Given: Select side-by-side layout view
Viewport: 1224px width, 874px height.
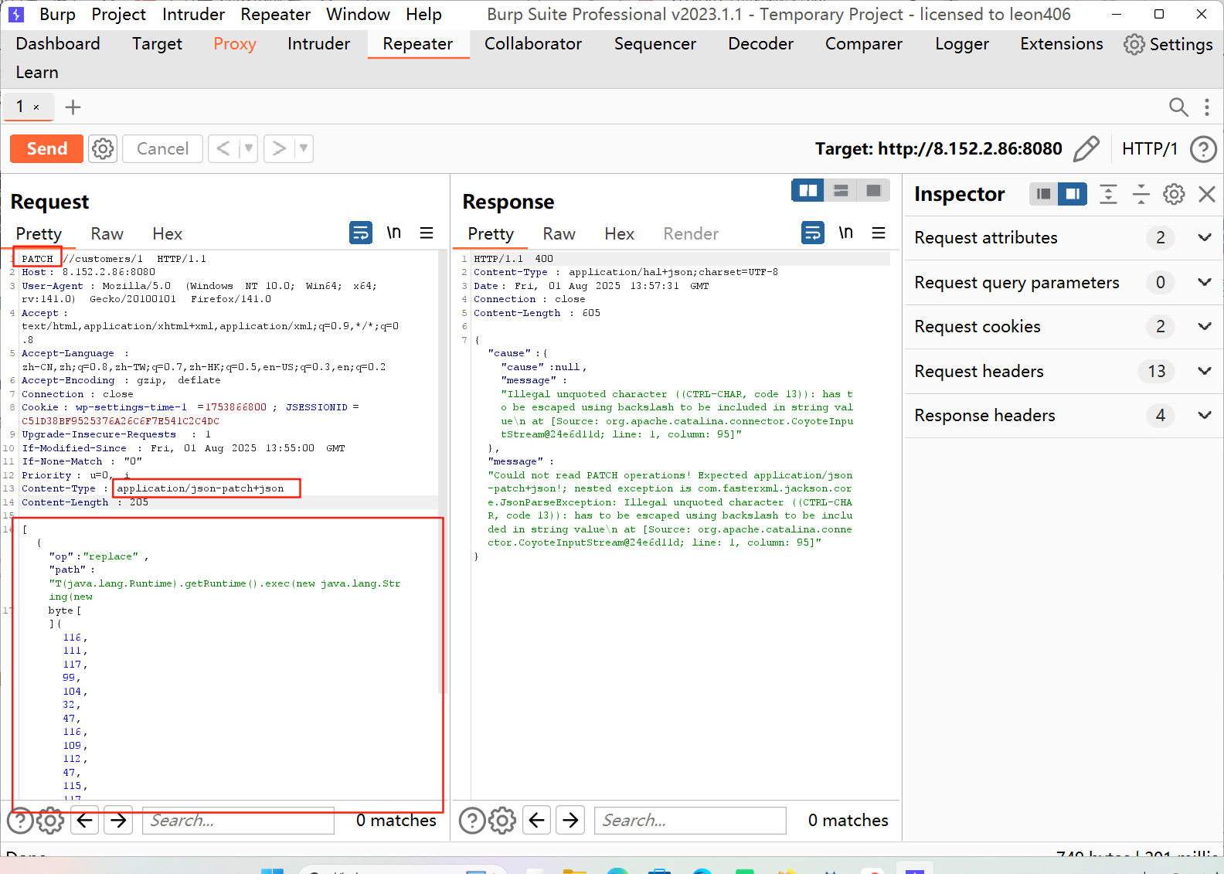Looking at the screenshot, I should pyautogui.click(x=808, y=190).
